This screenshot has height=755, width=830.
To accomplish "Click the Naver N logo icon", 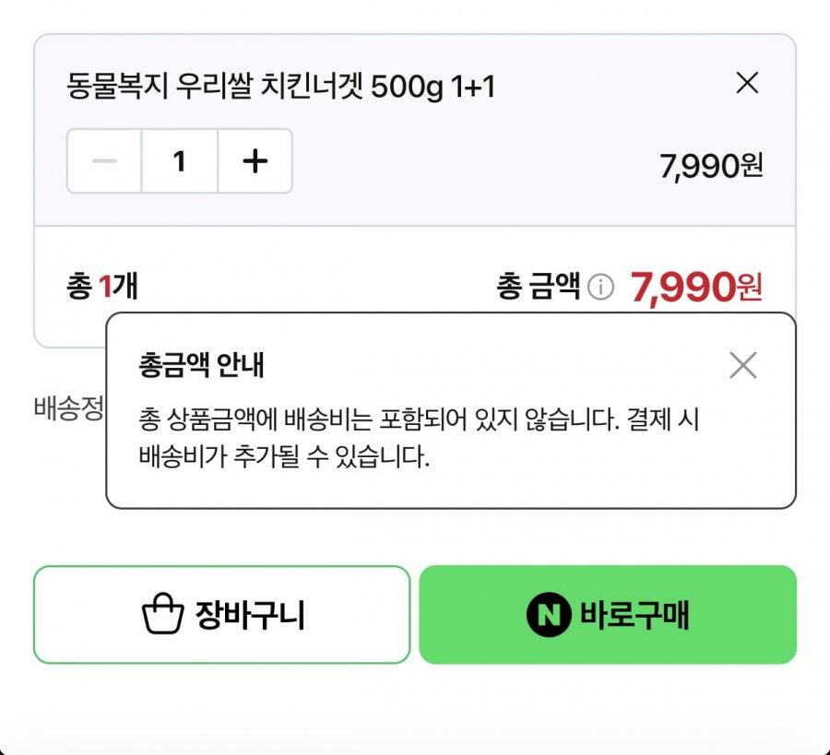I will coord(549,614).
